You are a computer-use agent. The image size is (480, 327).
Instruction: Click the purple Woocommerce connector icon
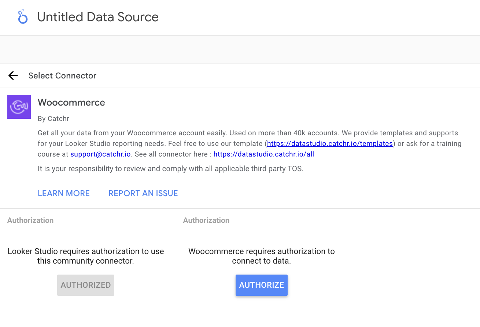point(19,107)
